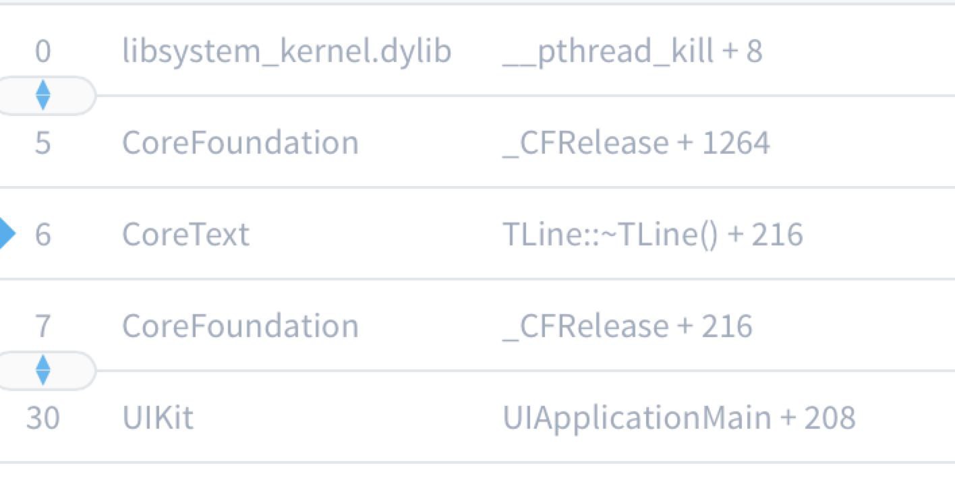This screenshot has width=955, height=480.
Task: Select the __pthread_kill symbol name
Action: click(x=607, y=52)
